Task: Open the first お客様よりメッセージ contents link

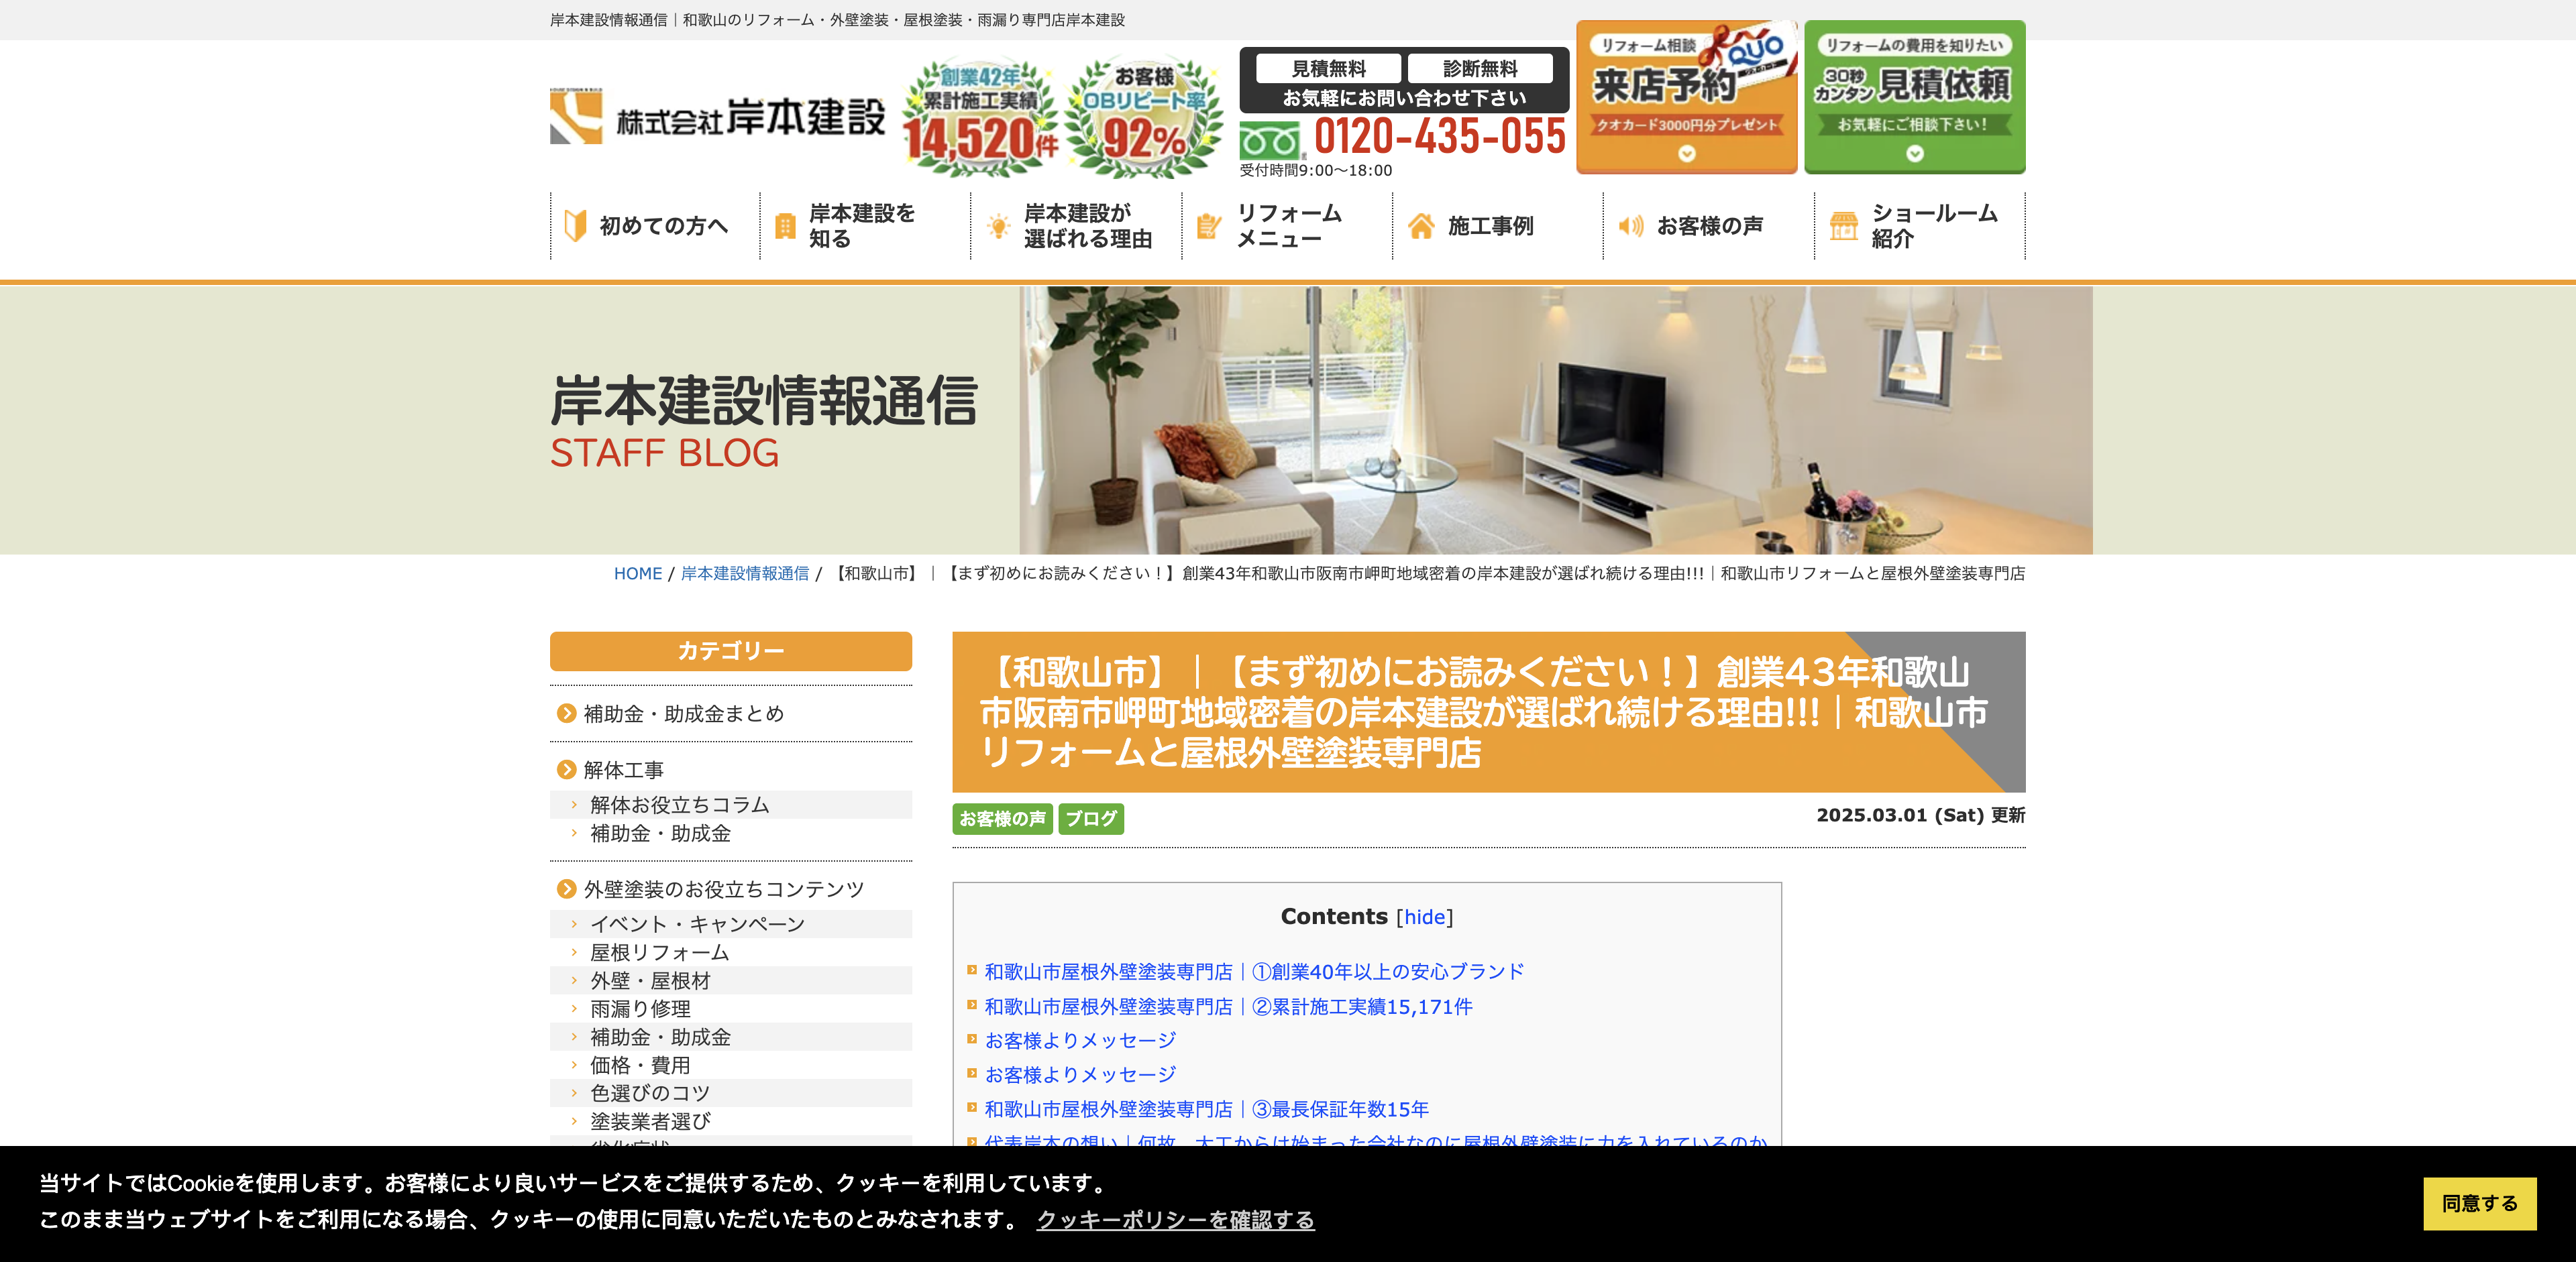Action: [1080, 1040]
